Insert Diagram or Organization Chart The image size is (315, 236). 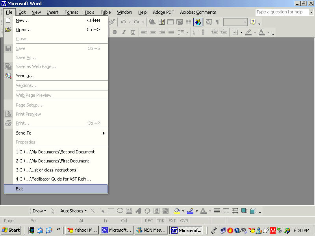tap(147, 211)
